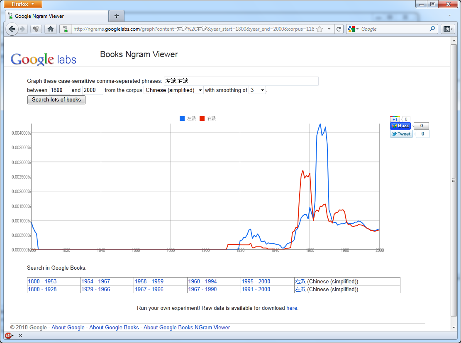Screen dimensions: 461x343
Task: Open About Google Books NGram Viewer link
Action: (187, 327)
